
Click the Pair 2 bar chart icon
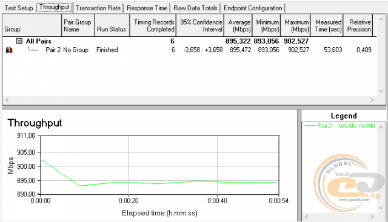pyautogui.click(x=9, y=50)
